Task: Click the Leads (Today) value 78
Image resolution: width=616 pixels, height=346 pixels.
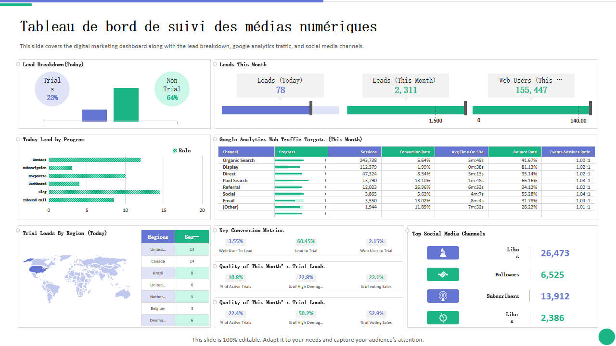Action: (281, 90)
